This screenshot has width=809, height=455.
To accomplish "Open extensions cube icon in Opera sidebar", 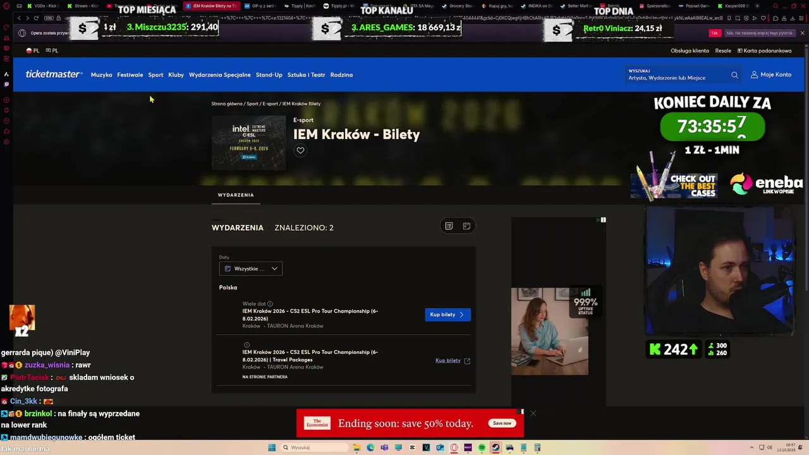I will coord(6,131).
